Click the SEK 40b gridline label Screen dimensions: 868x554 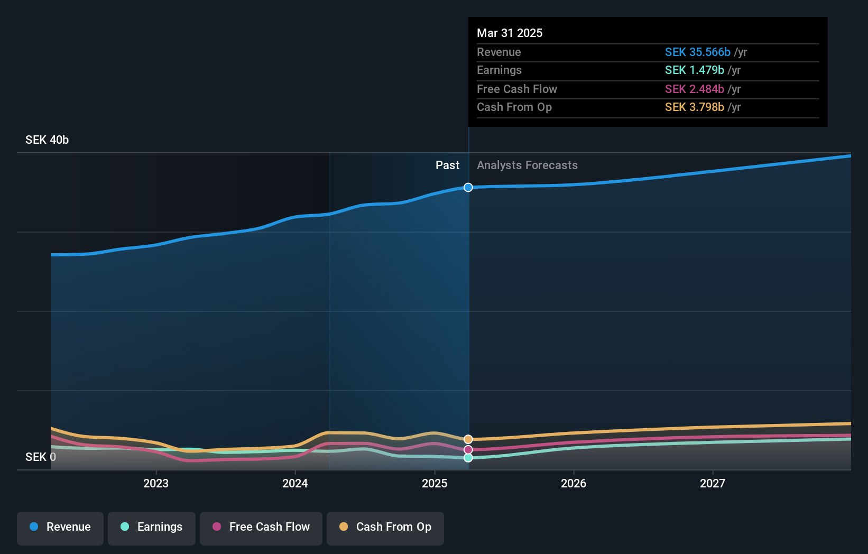pyautogui.click(x=47, y=140)
